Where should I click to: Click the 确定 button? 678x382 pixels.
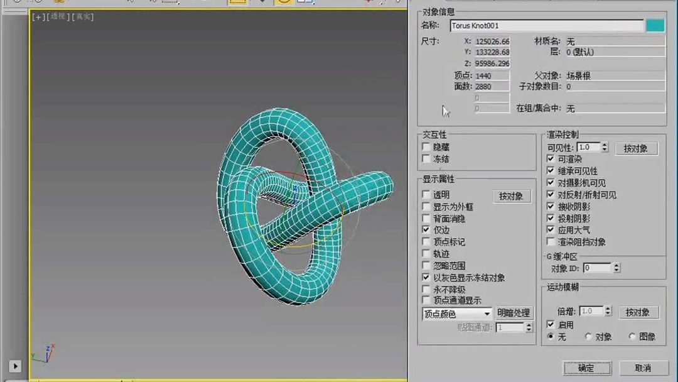pos(586,368)
